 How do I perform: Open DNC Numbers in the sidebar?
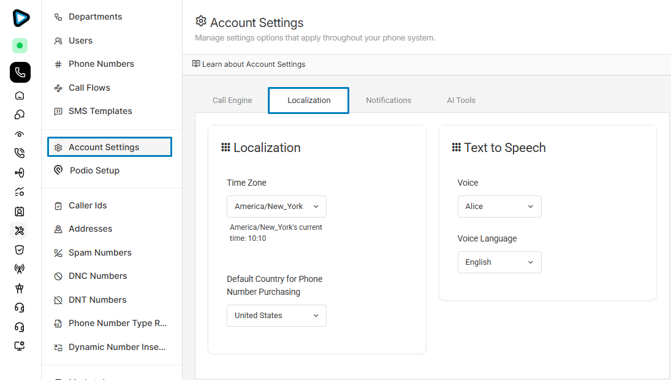click(97, 276)
